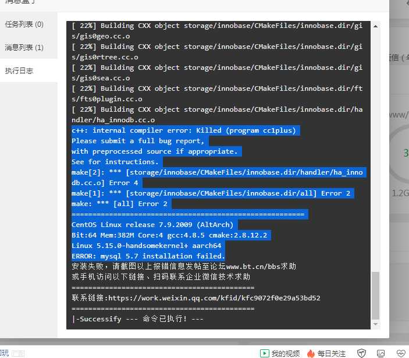The width and height of the screenshot is (409, 358).
Task: Click the 'c++: internal compiler error' line
Action: (x=184, y=130)
